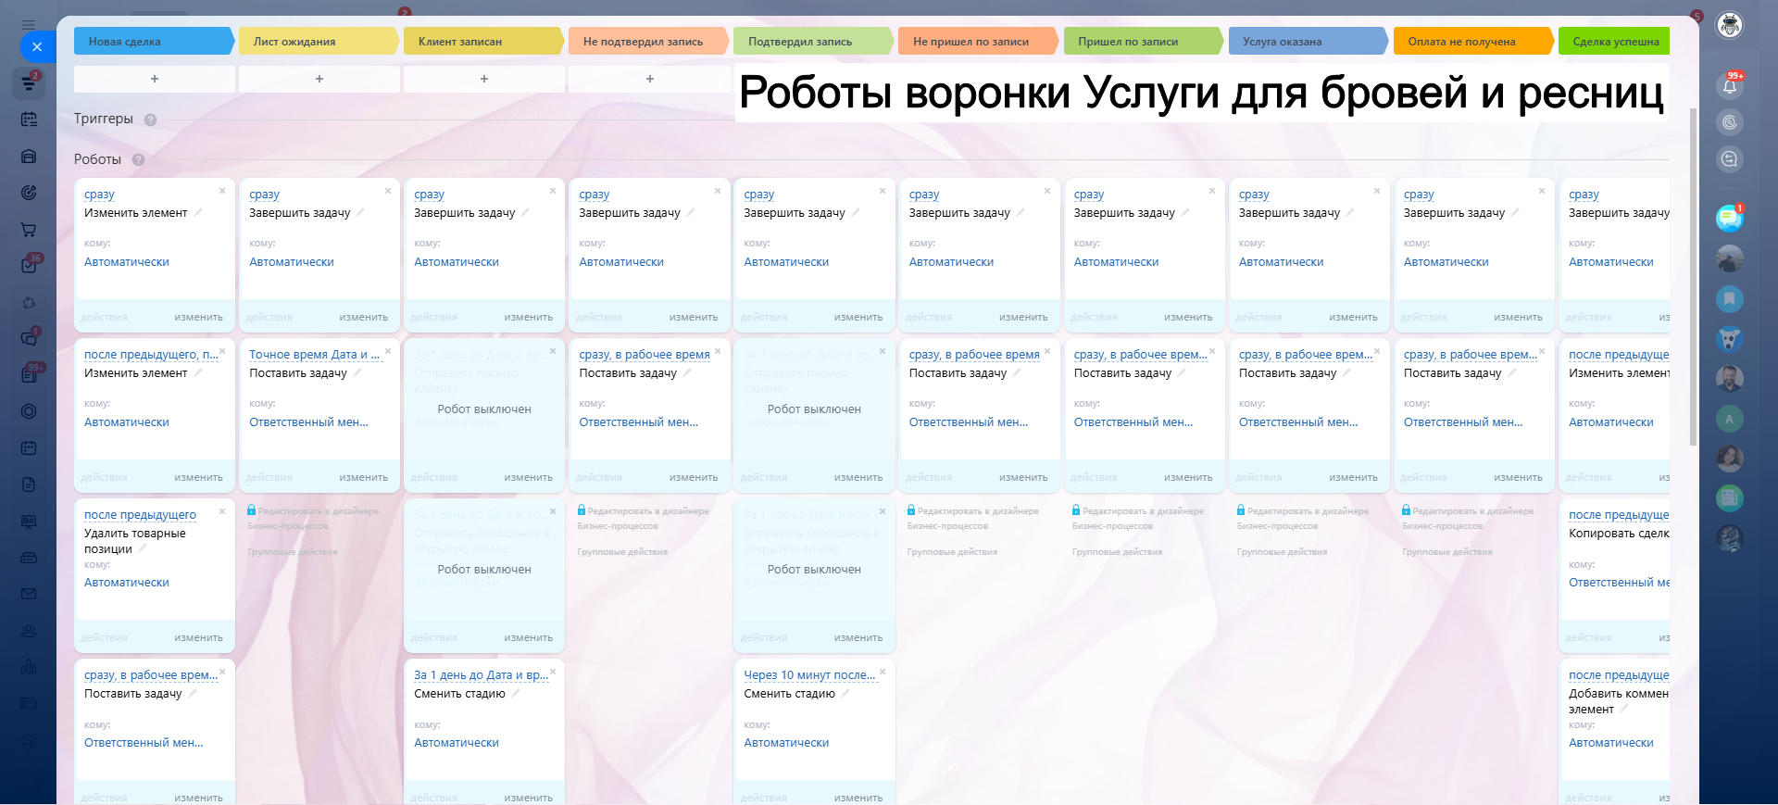Open delay setting 'Через 10 минут после...'
1778x805 pixels.
(809, 675)
